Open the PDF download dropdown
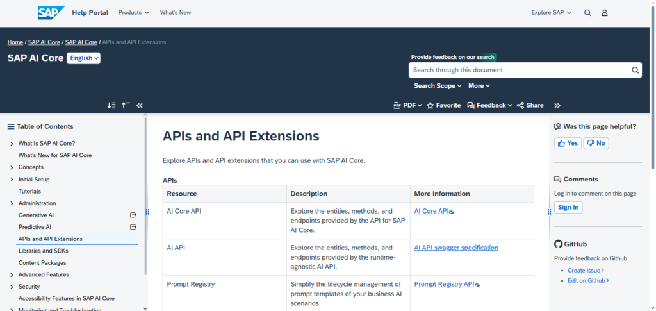Viewport: 656px width, 311px height. coord(407,105)
